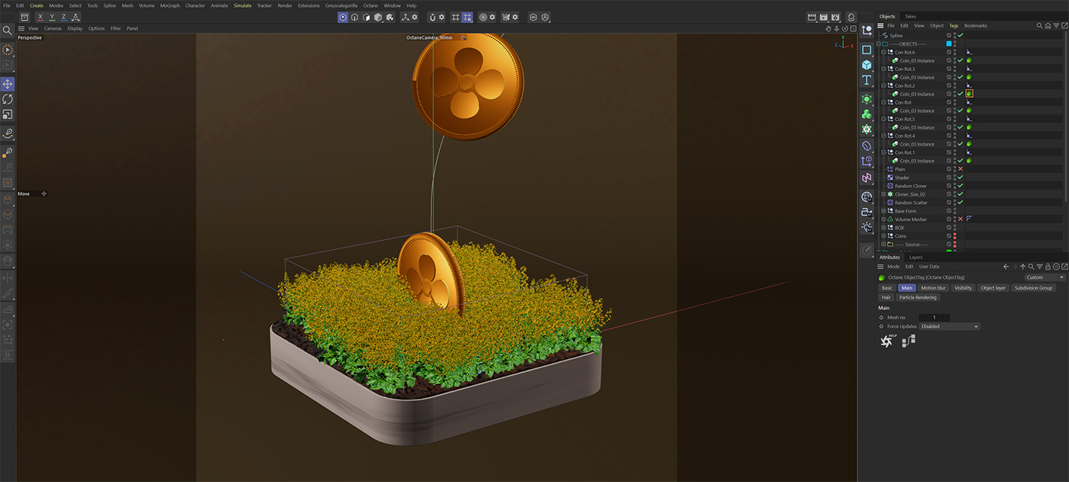The width and height of the screenshot is (1069, 482).
Task: Toggle Volume Mesher enable red X
Action: click(961, 219)
